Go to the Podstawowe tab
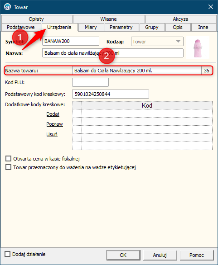 point(21,27)
